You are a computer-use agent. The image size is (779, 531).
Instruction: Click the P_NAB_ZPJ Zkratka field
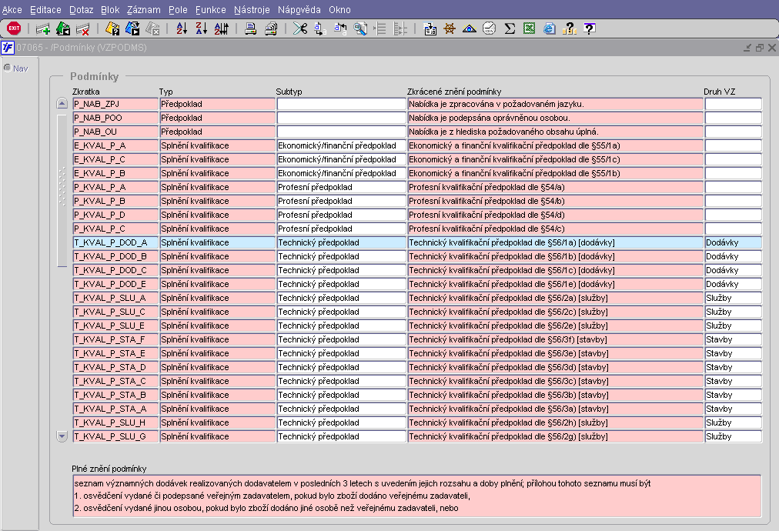point(115,104)
